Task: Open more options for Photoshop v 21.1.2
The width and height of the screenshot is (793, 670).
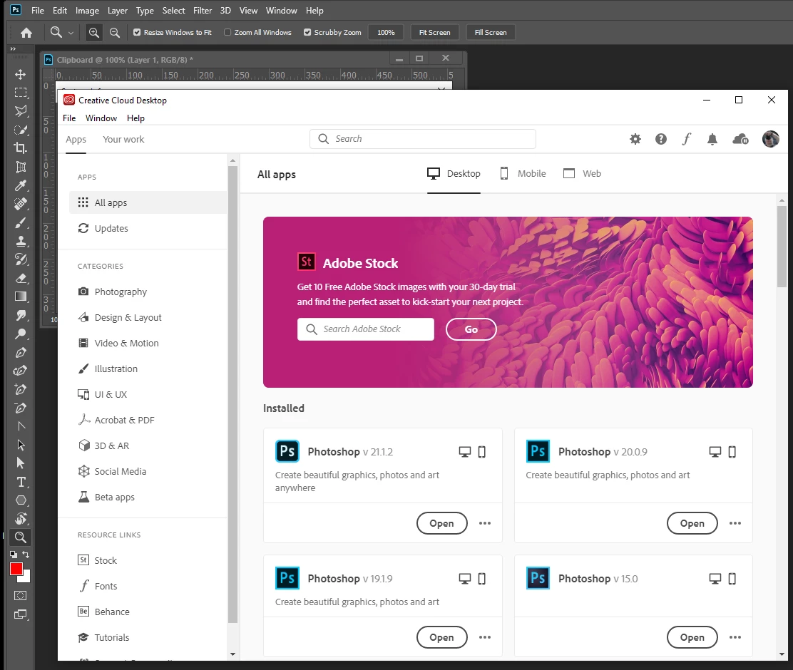Action: [x=484, y=523]
